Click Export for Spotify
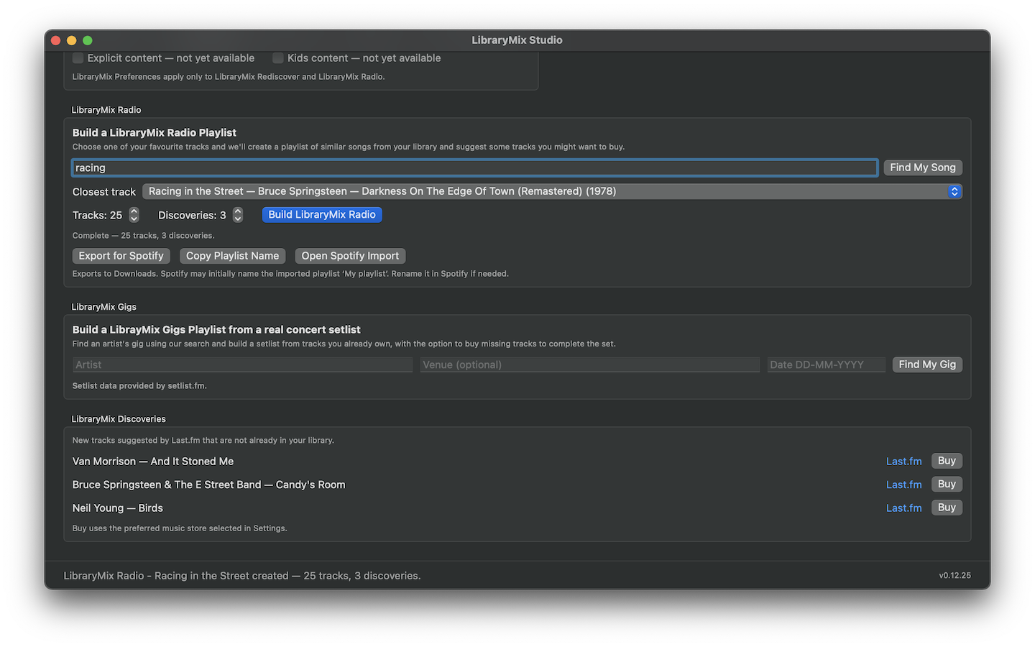Image resolution: width=1035 pixels, height=647 pixels. tap(121, 256)
